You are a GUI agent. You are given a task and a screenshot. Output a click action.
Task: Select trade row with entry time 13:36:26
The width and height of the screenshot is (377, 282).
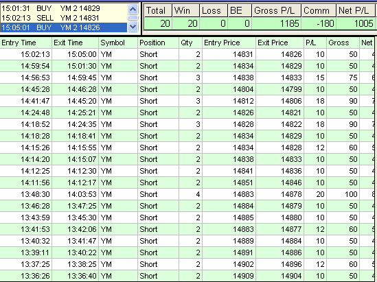pyautogui.click(x=187, y=276)
